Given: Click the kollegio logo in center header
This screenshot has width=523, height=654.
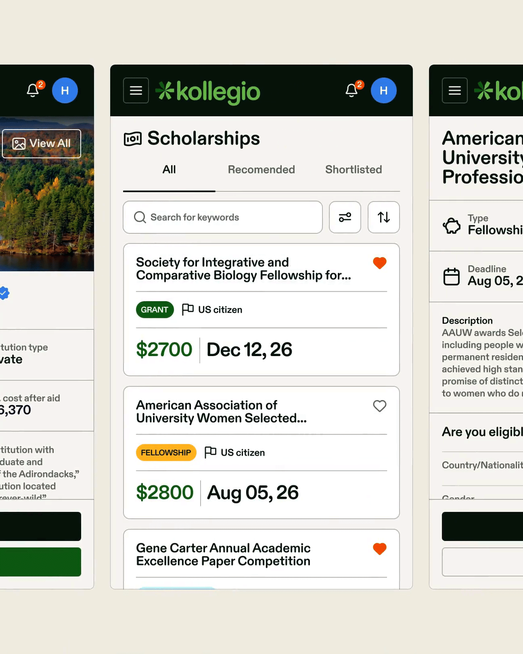Looking at the screenshot, I should pos(208,91).
